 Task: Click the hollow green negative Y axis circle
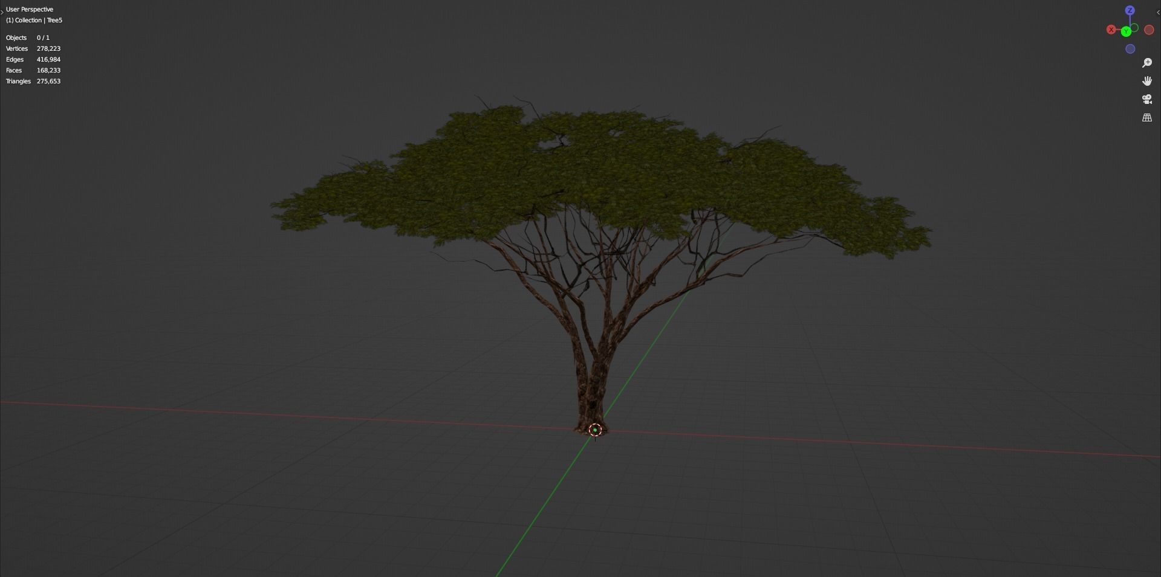(x=1134, y=28)
